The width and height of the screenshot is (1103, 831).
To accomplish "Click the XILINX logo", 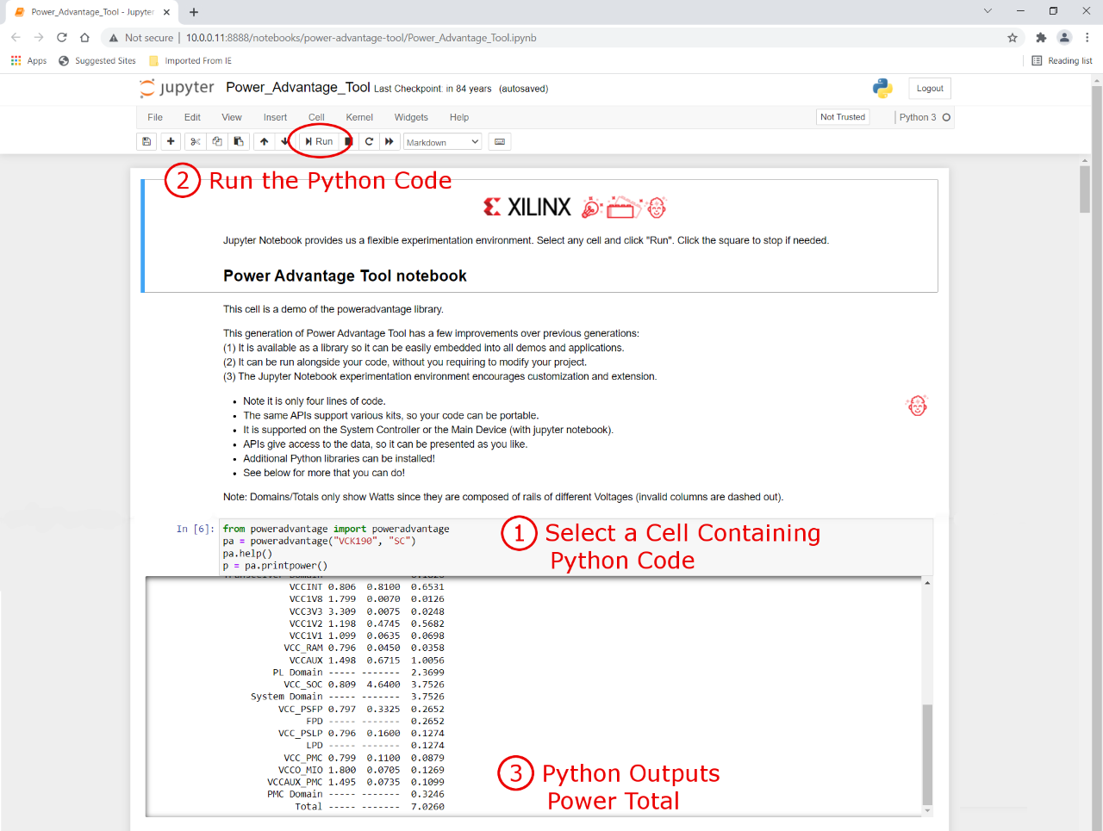I will point(527,207).
